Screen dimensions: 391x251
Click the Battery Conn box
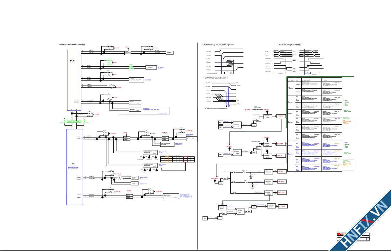coord(135,178)
